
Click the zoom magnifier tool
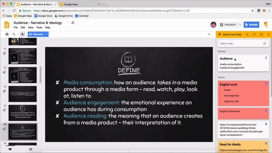click(14, 34)
